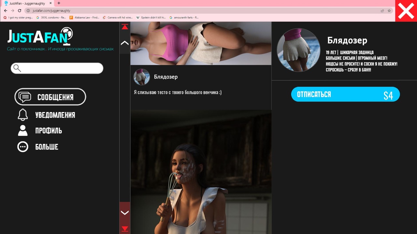Click the bell icon beside Уведомления

tap(23, 115)
